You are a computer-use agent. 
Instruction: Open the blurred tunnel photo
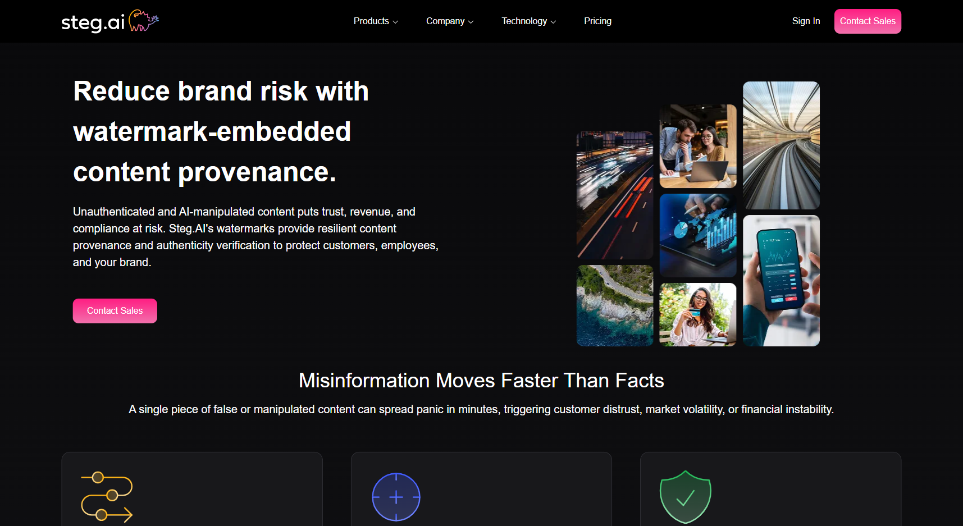[781, 145]
